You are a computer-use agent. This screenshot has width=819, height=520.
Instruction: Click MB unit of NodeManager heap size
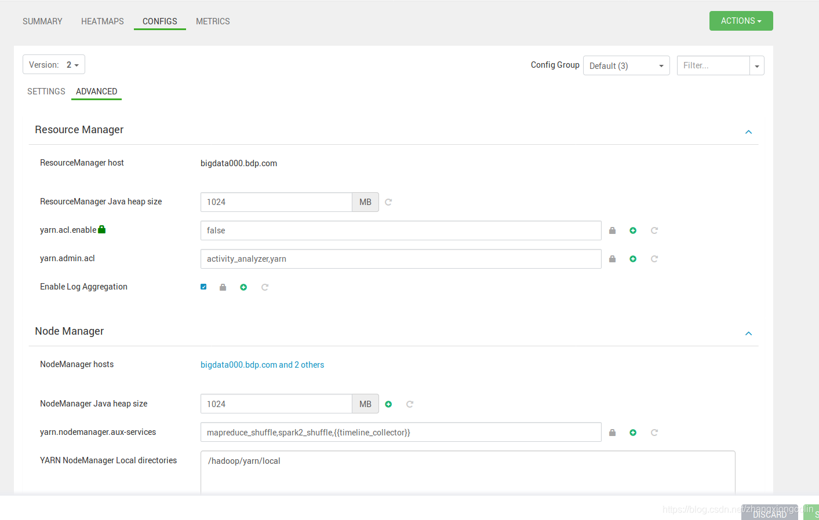click(x=365, y=404)
